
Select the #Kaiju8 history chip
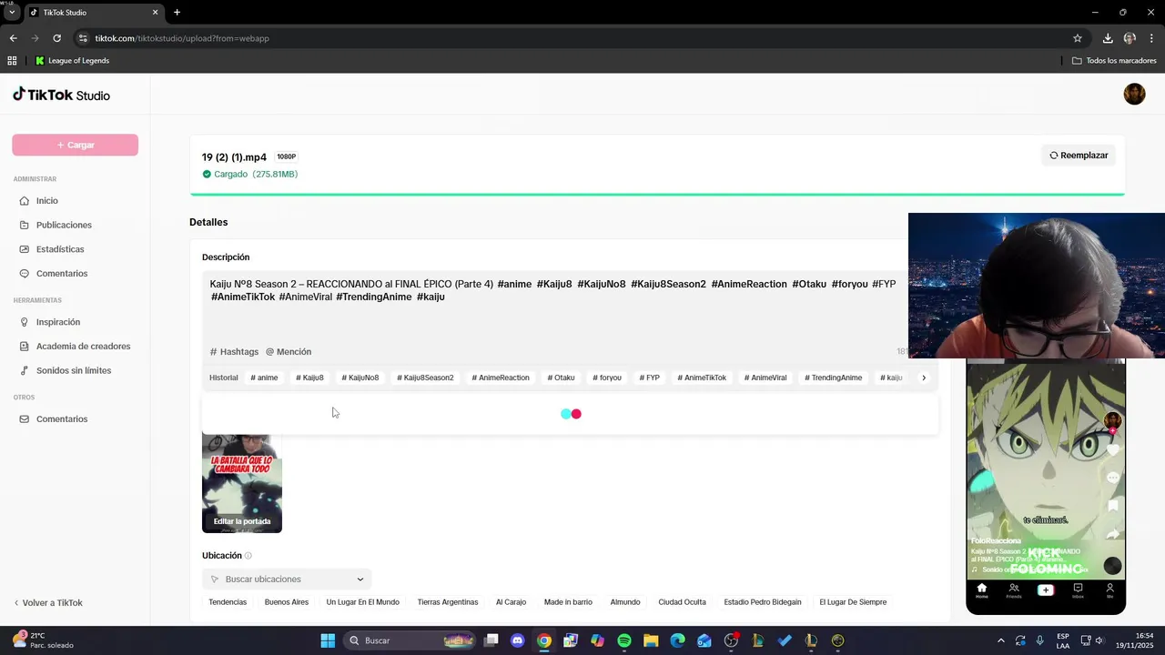tap(309, 378)
